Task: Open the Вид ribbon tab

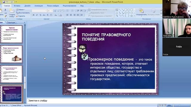Action: tap(82, 6)
